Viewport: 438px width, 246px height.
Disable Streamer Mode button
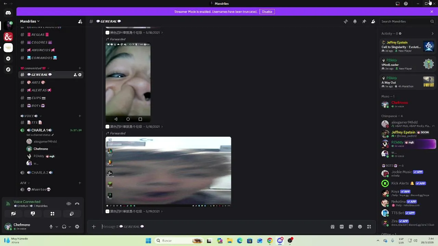pos(267,12)
